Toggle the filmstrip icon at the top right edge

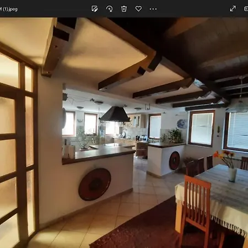(246, 9)
